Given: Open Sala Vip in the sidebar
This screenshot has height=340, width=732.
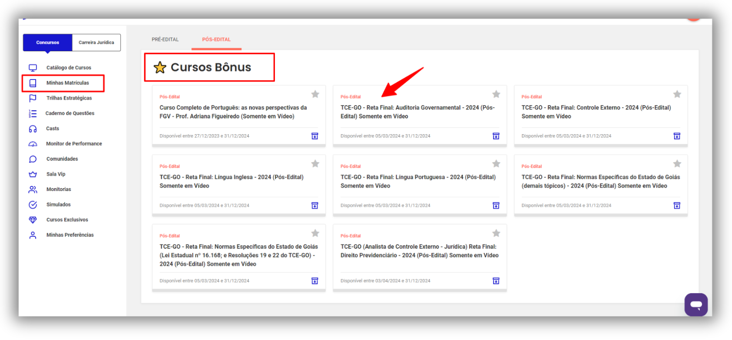Looking at the screenshot, I should point(56,174).
